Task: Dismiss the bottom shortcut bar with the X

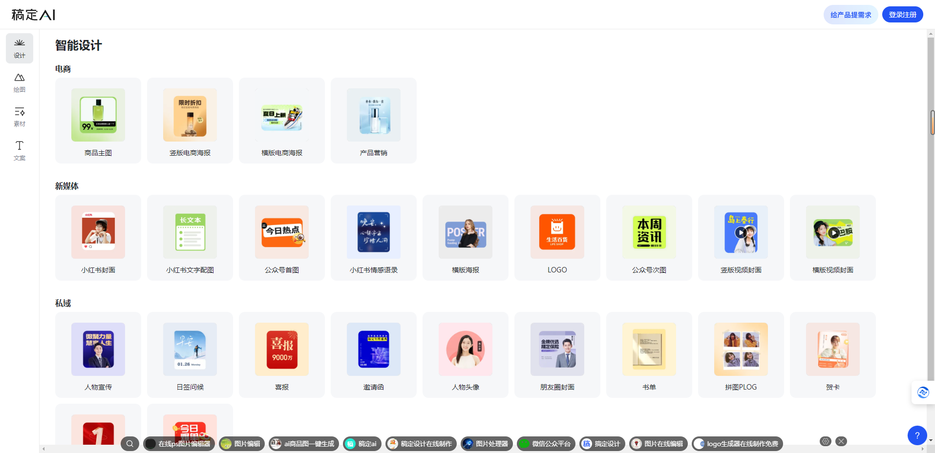Action: [841, 441]
